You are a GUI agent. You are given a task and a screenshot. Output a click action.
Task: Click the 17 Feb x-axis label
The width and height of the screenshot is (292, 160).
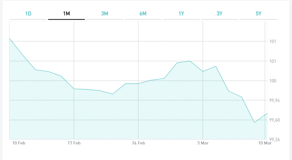tap(74, 143)
